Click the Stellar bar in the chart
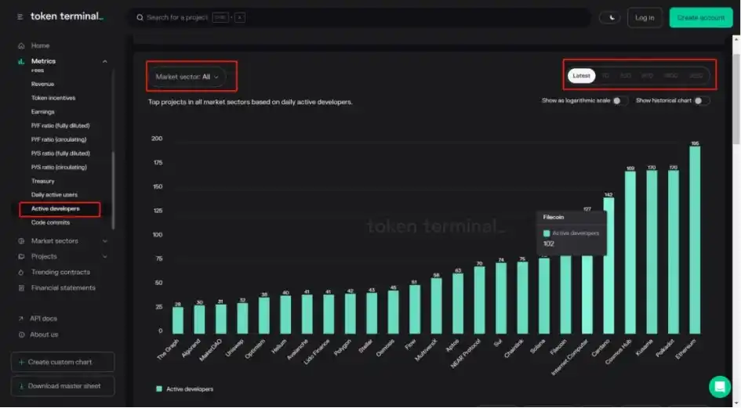Image resolution: width=741 pixels, height=408 pixels. (372, 313)
